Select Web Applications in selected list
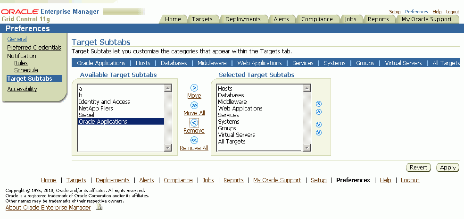 [260, 109]
